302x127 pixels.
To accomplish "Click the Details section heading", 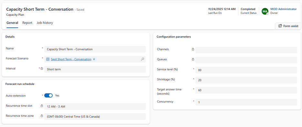I will click(10, 37).
